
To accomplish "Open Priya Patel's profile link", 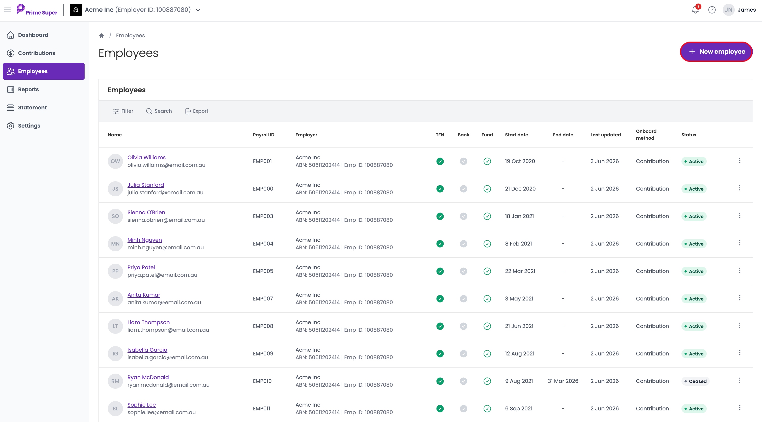I will tap(141, 267).
